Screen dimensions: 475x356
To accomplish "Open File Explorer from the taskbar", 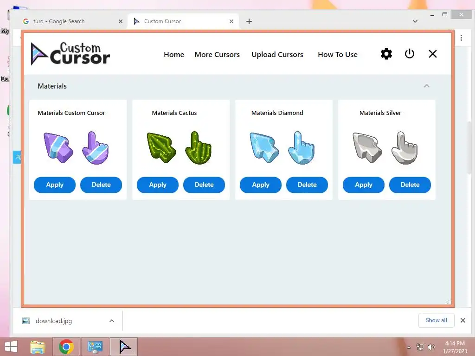I will click(x=38, y=347).
